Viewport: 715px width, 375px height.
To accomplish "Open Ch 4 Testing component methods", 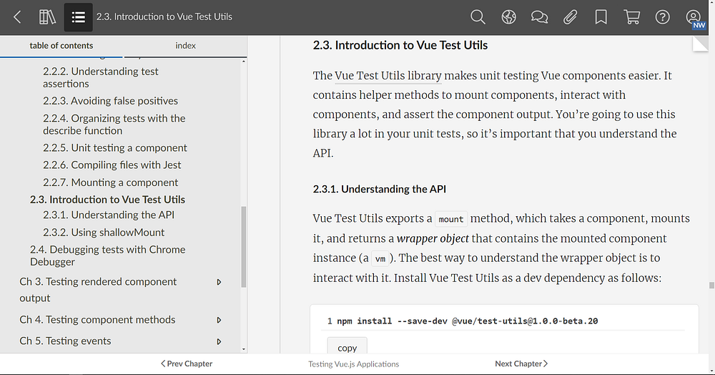I will point(97,320).
